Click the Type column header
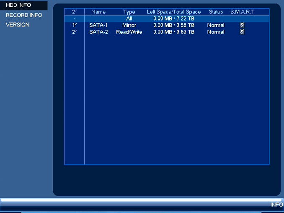The image size is (284, 213). tap(129, 12)
